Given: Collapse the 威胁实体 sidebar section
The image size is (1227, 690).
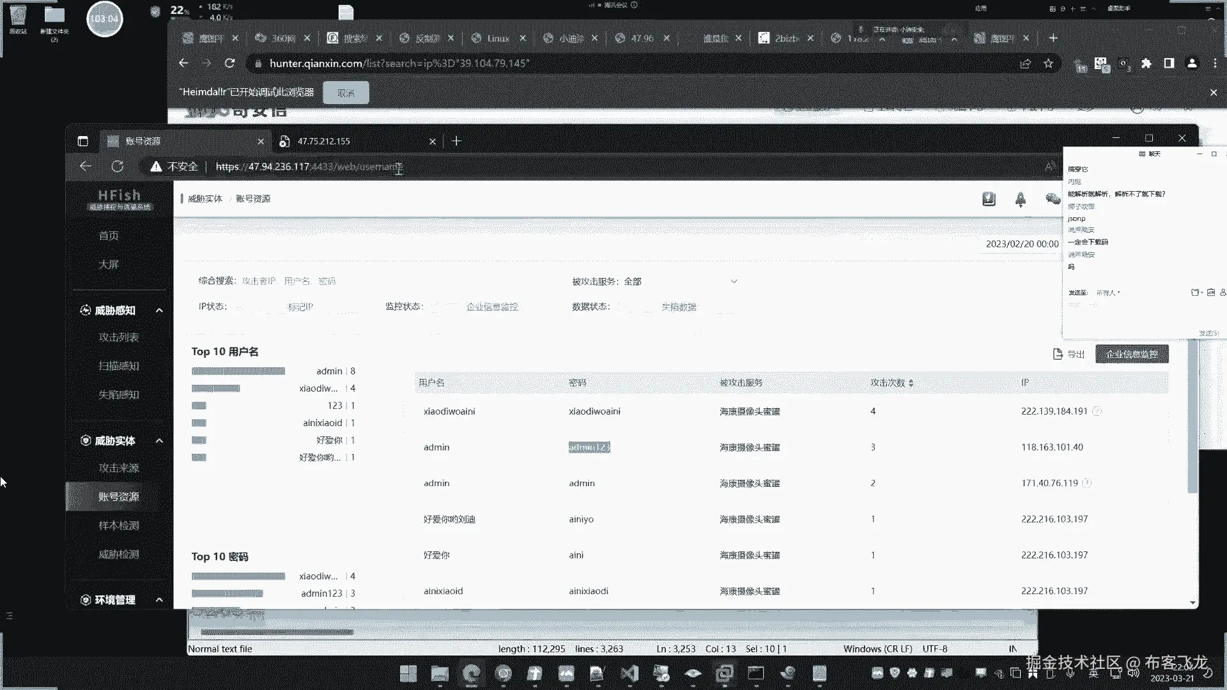Looking at the screenshot, I should tap(159, 441).
